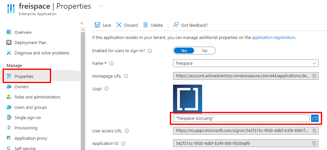Click the Discard button label
327x150 pixels.
pyautogui.click(x=131, y=25)
